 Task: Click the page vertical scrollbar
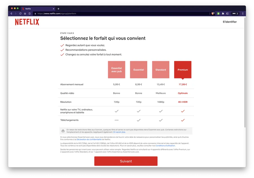(245, 72)
